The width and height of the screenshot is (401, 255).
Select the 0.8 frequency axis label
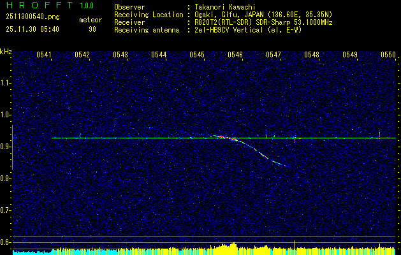click(x=6, y=178)
